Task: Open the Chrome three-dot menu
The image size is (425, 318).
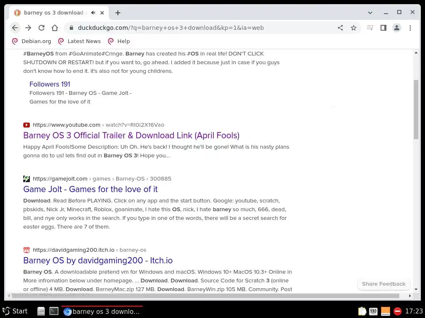Action: [410, 28]
